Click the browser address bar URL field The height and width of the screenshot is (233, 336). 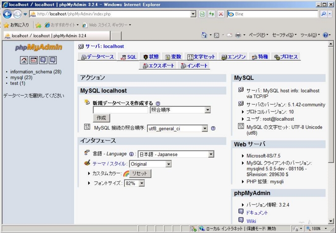coord(113,14)
